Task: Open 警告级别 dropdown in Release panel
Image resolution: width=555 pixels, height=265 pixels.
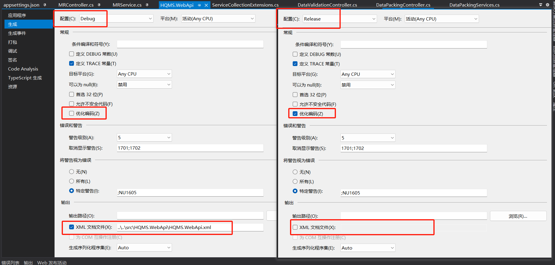Action: click(368, 138)
